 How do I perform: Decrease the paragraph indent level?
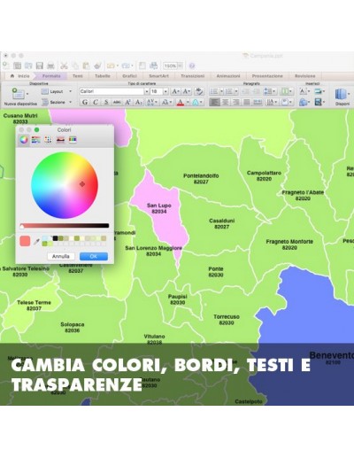point(245,91)
